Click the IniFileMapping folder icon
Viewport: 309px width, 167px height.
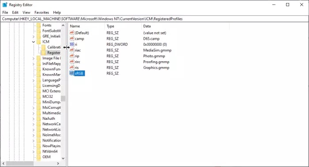click(x=39, y=63)
